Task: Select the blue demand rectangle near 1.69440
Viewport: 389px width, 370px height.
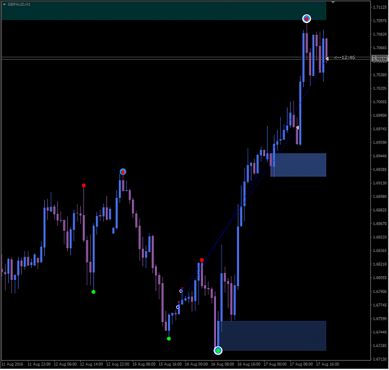Action: 299,165
